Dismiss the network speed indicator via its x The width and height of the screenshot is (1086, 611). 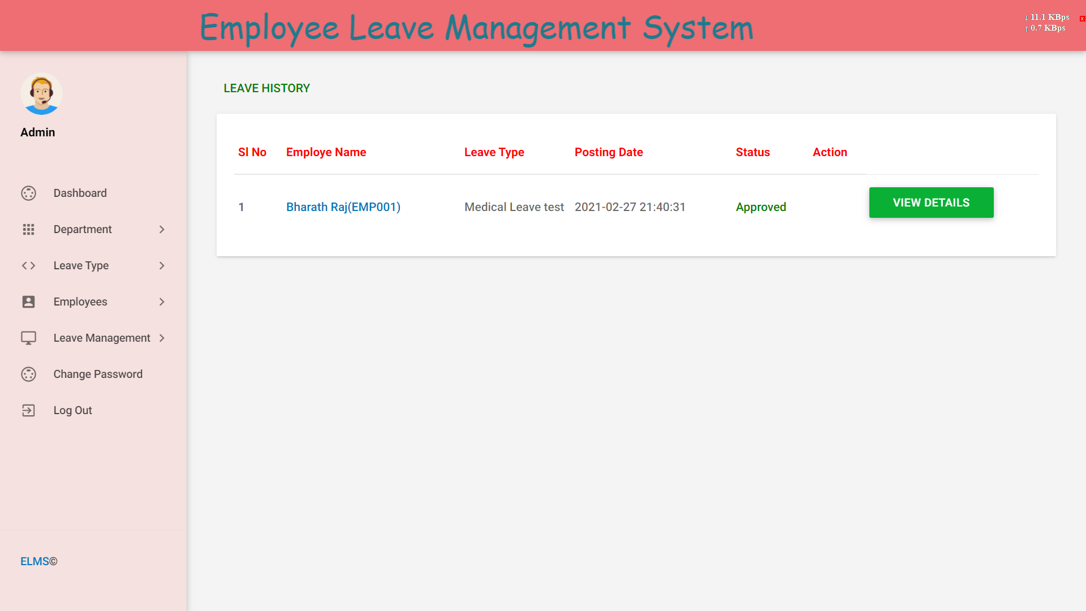click(x=1081, y=18)
